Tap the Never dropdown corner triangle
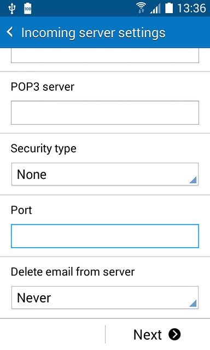 193,303
